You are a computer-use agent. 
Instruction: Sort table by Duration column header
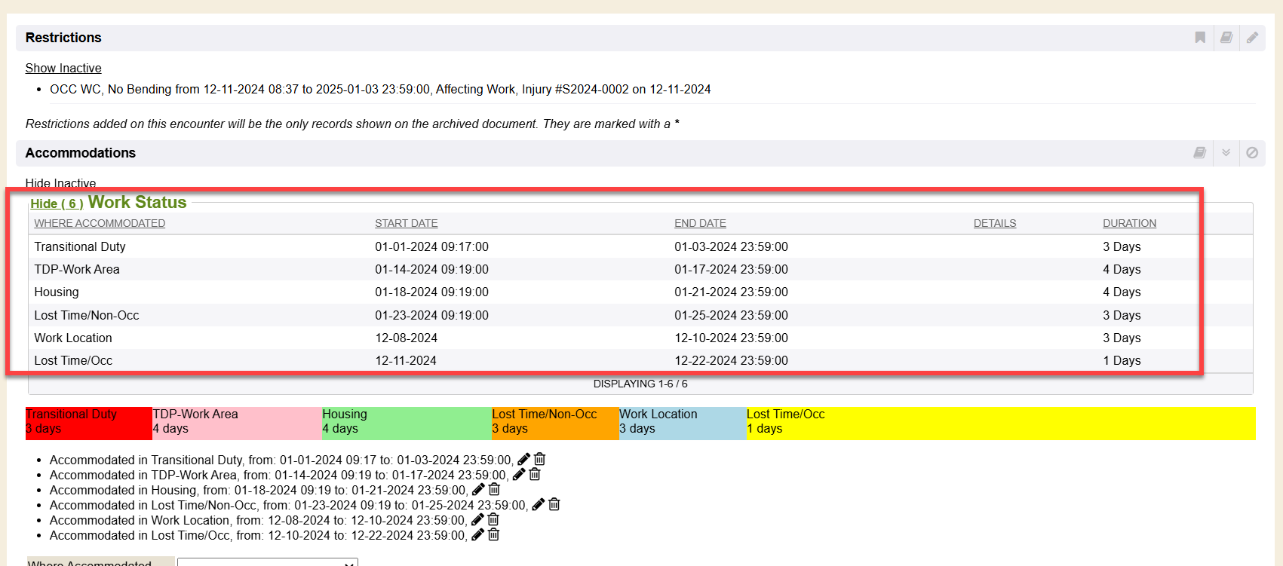click(x=1129, y=223)
